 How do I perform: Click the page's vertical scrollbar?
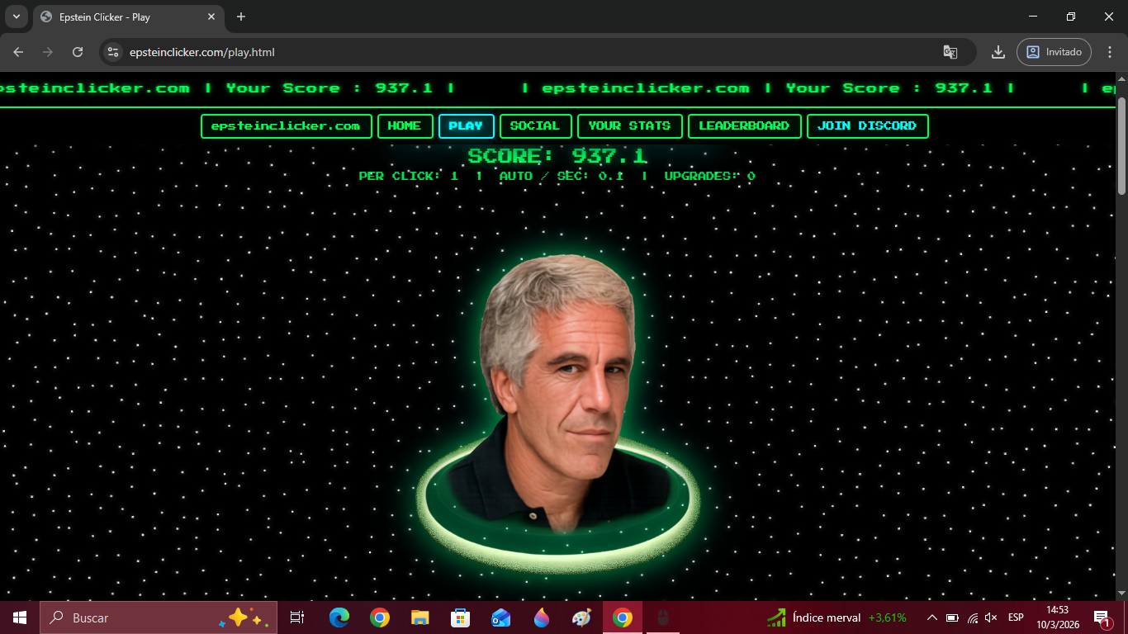(1121, 146)
